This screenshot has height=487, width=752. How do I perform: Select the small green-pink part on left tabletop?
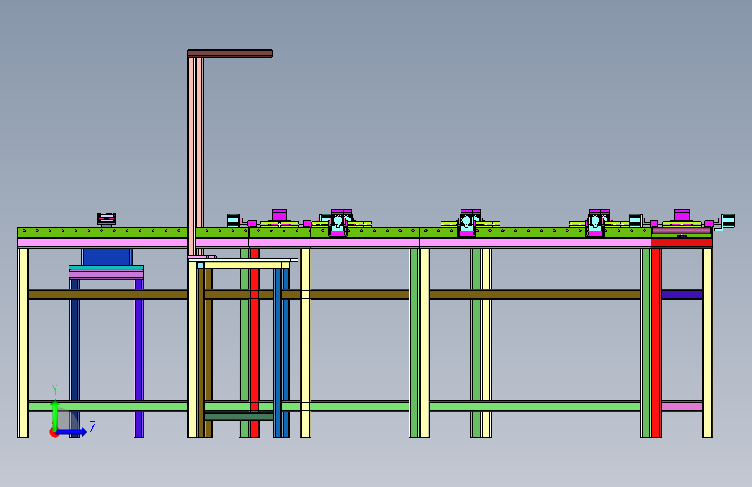[107, 219]
